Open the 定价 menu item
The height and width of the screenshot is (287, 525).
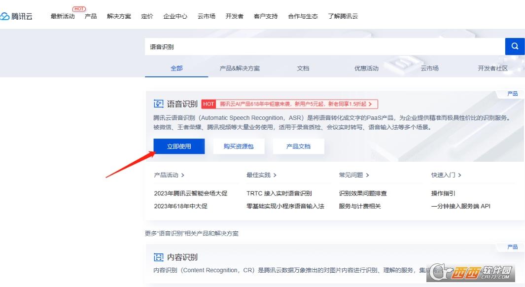(147, 16)
